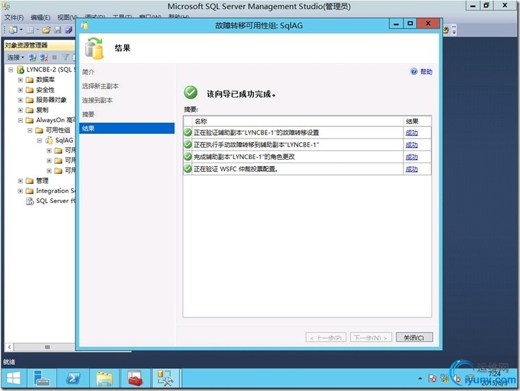This screenshot has height=391, width=520.
Task: Open the dropdown arrow beside New Query icon
Action: click(21, 30)
